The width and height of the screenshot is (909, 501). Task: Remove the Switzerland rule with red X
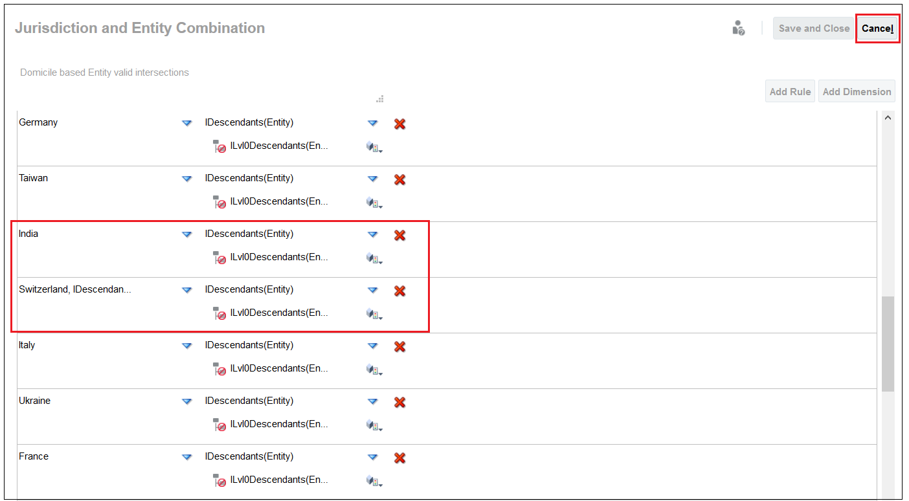click(399, 291)
